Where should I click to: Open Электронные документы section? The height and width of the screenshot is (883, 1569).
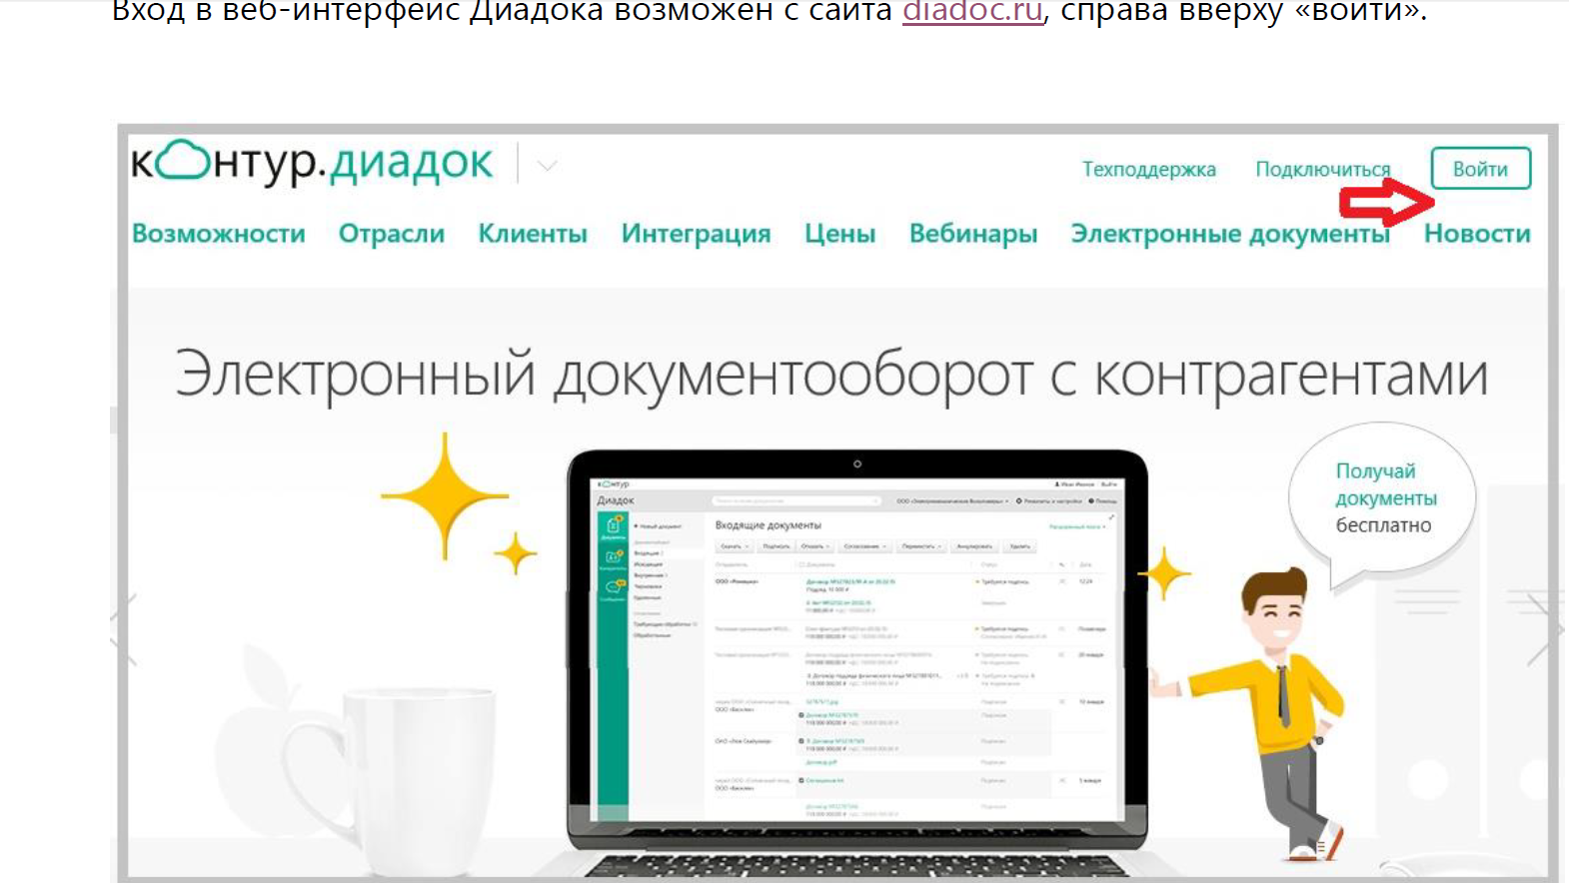(1230, 234)
